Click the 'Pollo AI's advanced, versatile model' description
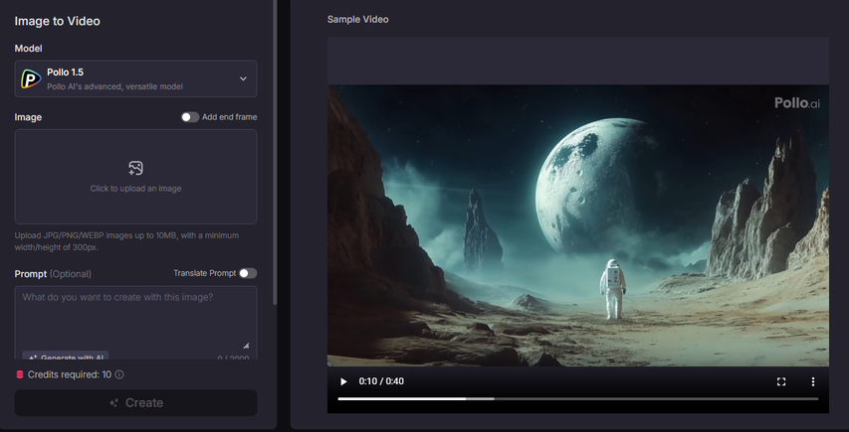This screenshot has height=432, width=849. click(114, 86)
